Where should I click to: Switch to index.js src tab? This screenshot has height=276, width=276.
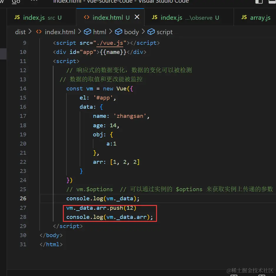[x=41, y=17]
